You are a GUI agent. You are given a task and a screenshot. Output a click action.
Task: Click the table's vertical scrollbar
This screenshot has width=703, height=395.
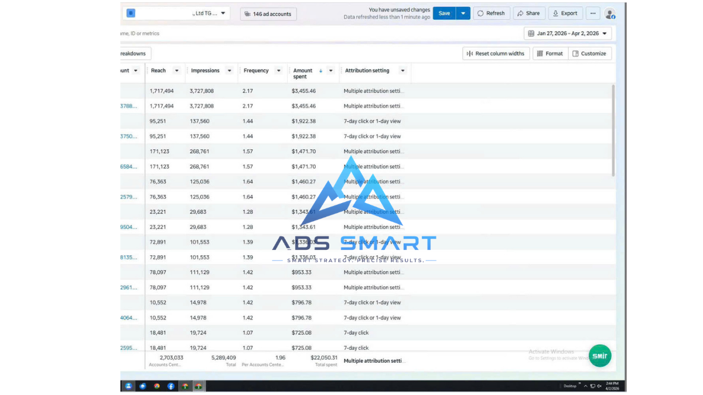pos(613,130)
